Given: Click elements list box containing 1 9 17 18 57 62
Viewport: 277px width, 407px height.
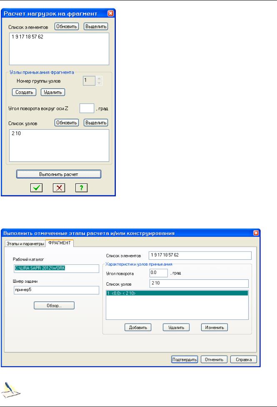Looking at the screenshot, I should [59, 49].
